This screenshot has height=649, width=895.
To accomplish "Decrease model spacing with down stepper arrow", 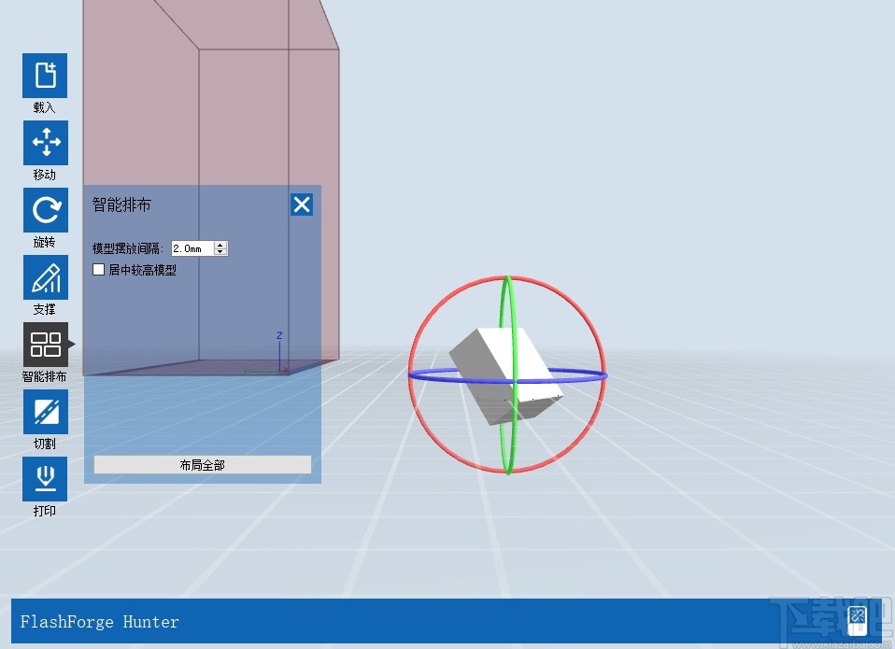I will click(220, 252).
